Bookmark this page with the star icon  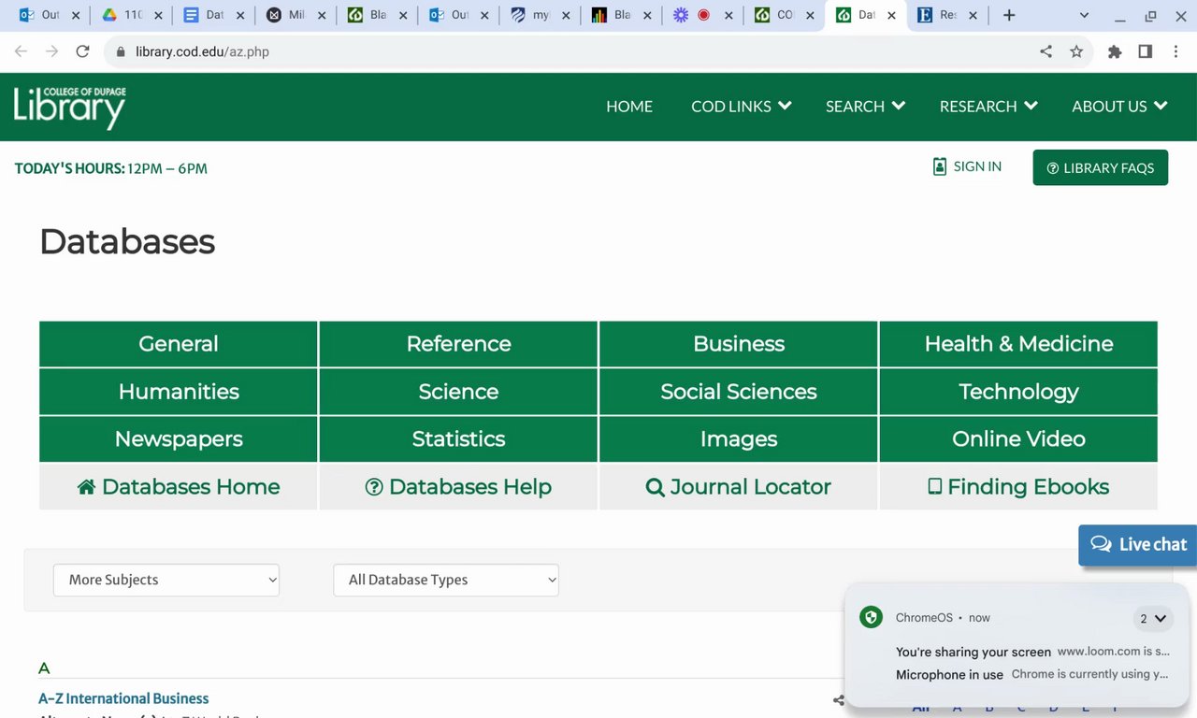tap(1076, 51)
